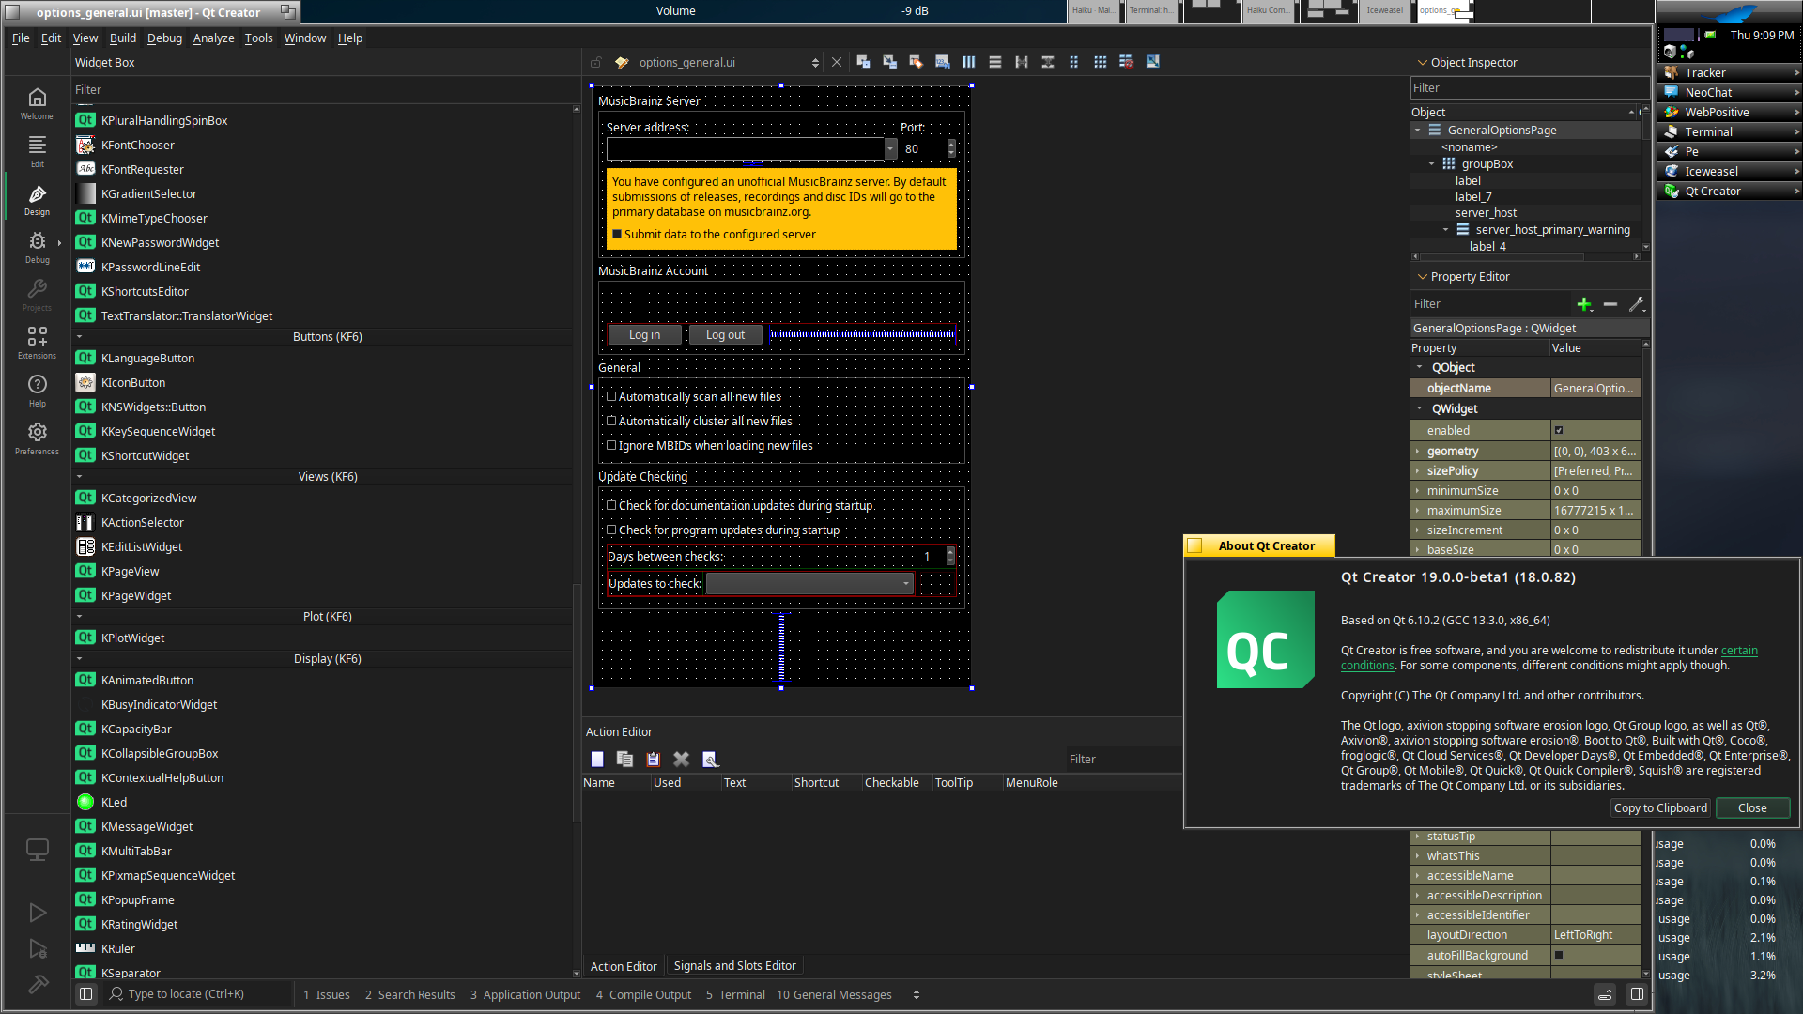Click the New action icon in Action Editor
Image resolution: width=1803 pixels, height=1014 pixels.
(x=597, y=760)
